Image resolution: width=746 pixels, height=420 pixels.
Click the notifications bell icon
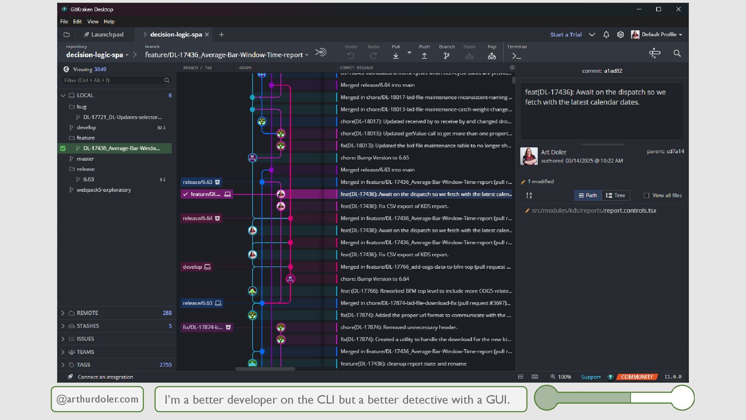tap(606, 35)
